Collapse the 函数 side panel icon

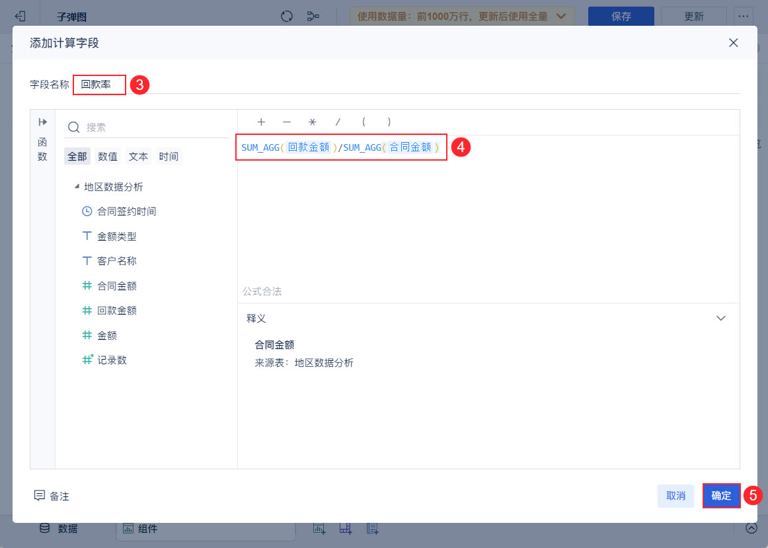(42, 122)
